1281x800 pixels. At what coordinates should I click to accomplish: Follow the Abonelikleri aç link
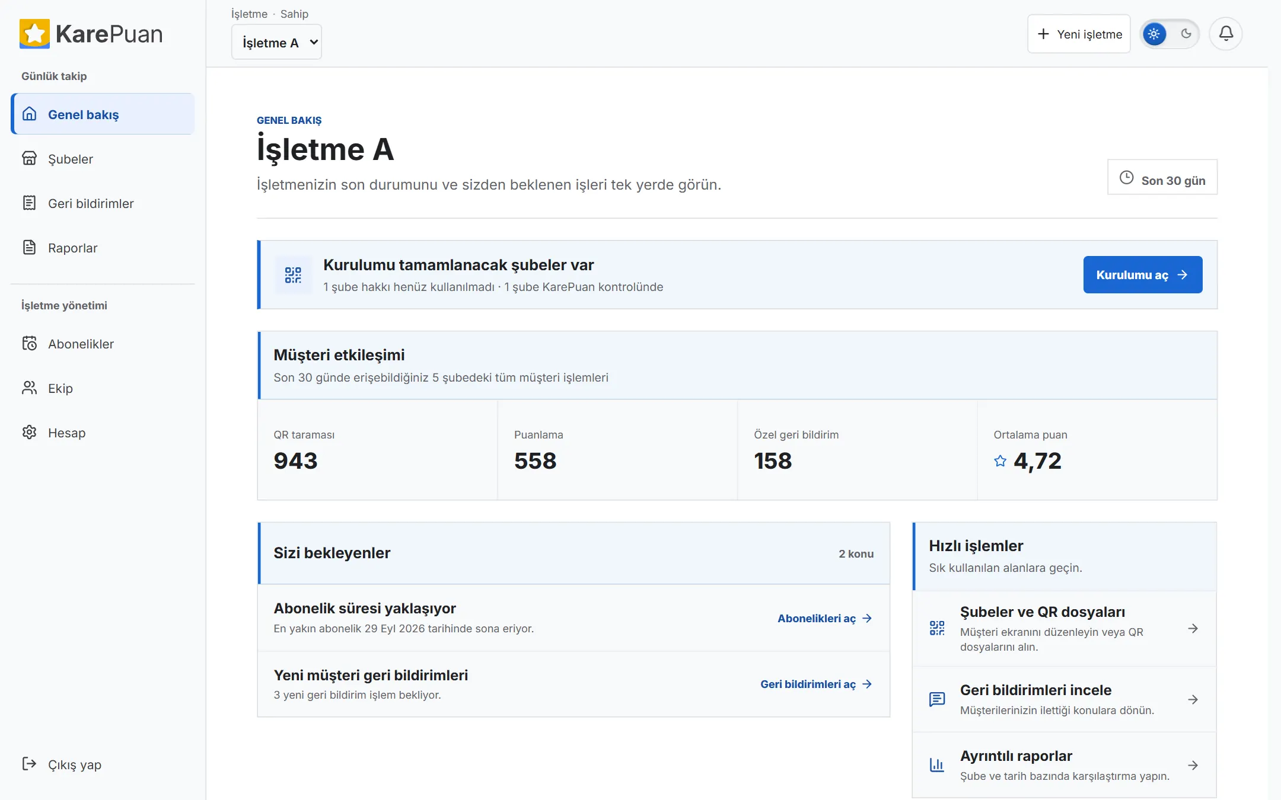(825, 618)
